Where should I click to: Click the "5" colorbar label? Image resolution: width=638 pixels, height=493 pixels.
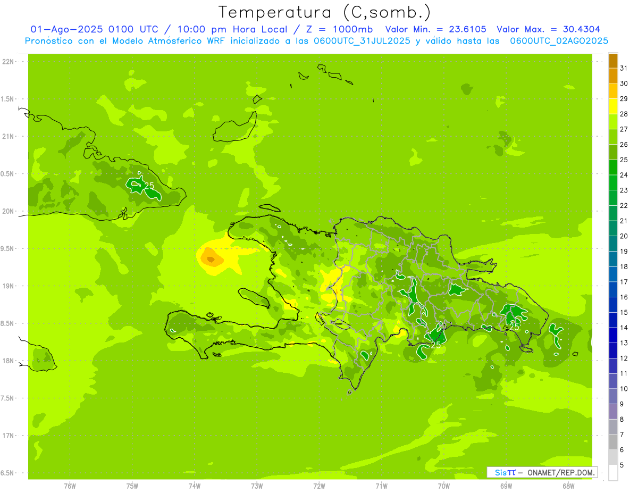point(622,465)
